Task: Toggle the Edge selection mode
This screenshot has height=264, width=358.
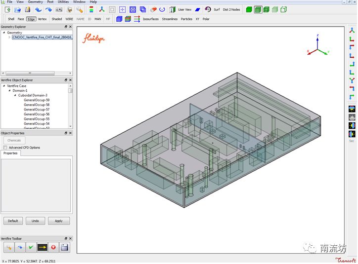Action: (x=31, y=19)
